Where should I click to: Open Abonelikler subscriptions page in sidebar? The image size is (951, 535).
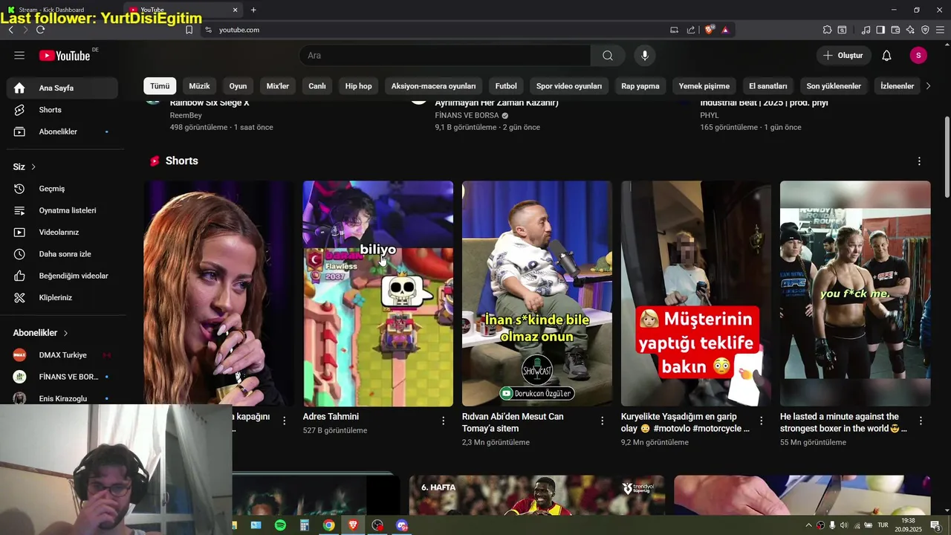click(62, 132)
